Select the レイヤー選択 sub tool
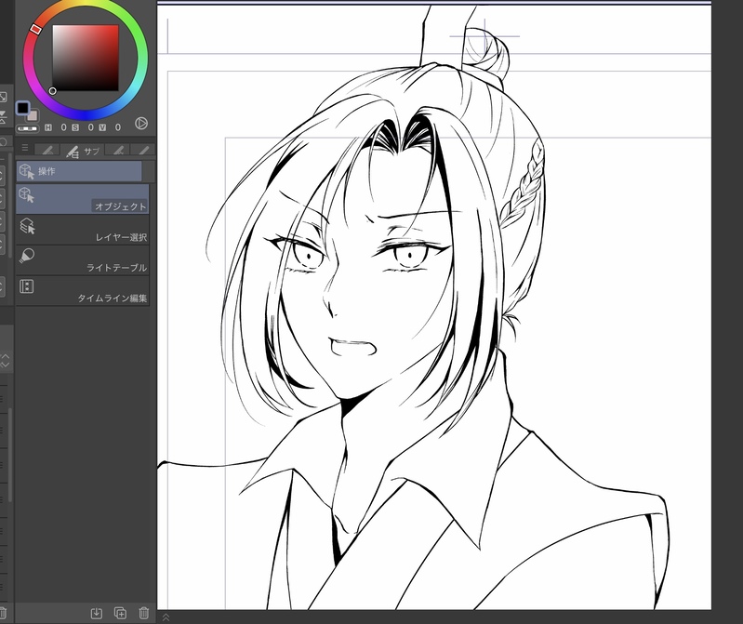 [x=83, y=230]
